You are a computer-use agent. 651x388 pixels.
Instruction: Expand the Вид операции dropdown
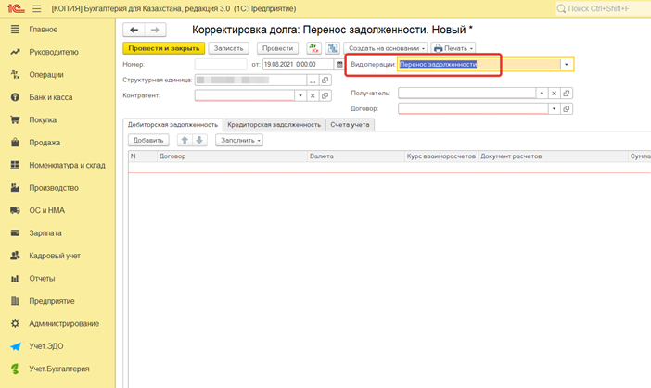click(x=566, y=65)
